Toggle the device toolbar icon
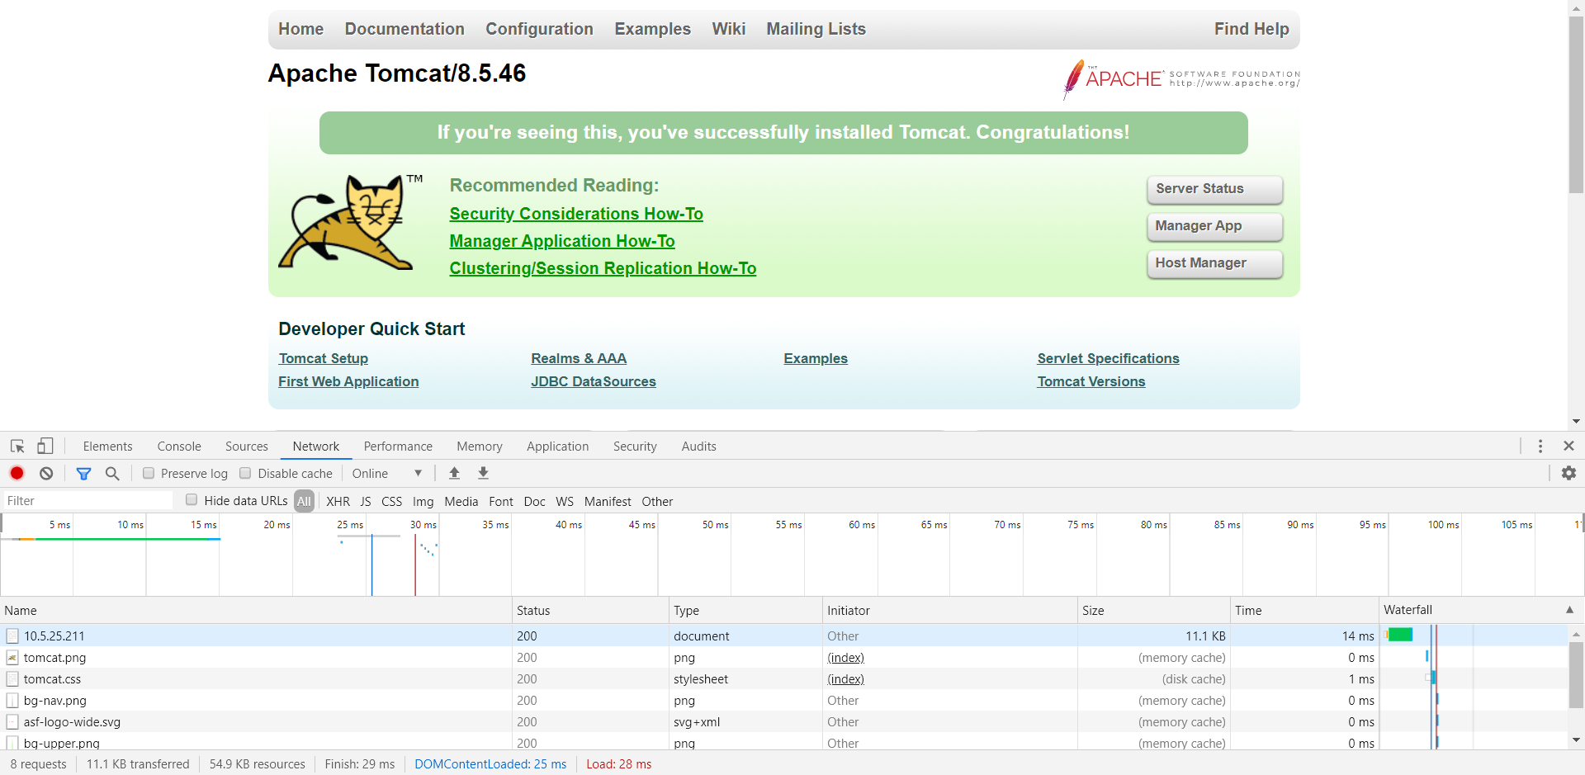The image size is (1585, 775). [x=45, y=447]
